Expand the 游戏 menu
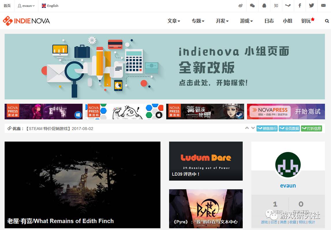Viewport: 331px width, 230px height. [246, 21]
